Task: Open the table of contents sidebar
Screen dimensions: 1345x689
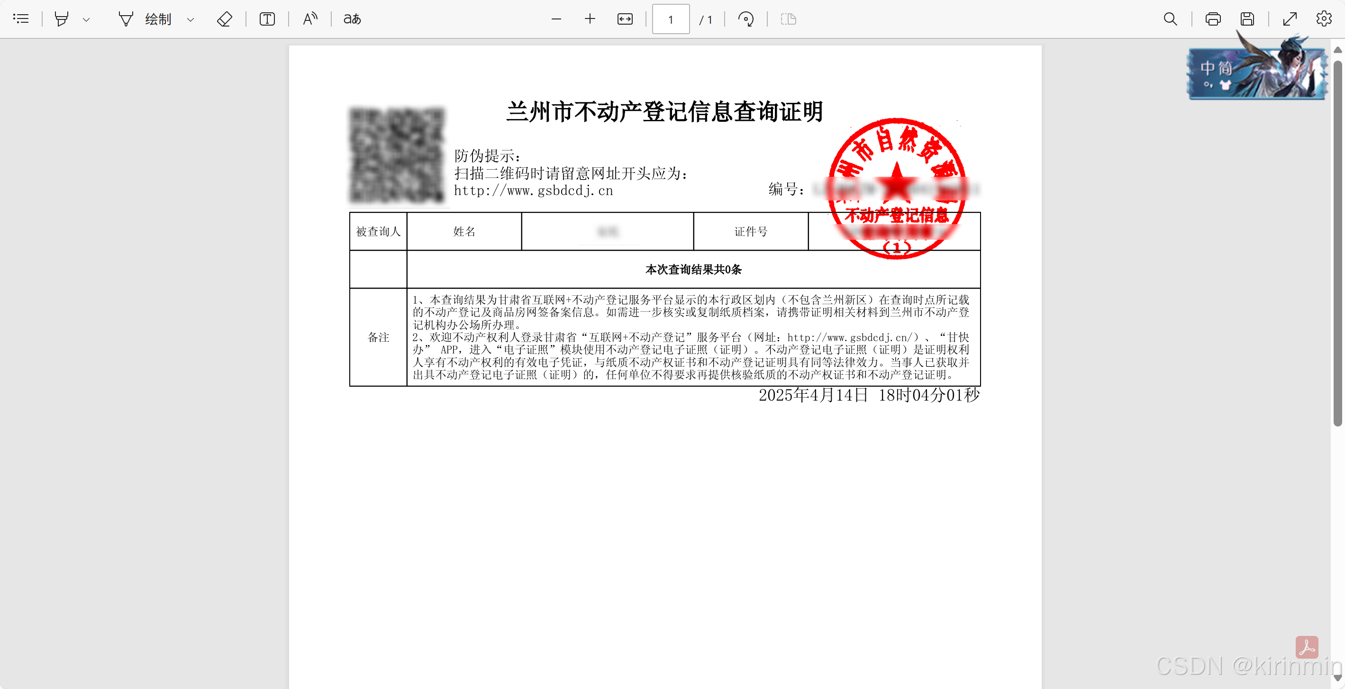Action: click(21, 19)
